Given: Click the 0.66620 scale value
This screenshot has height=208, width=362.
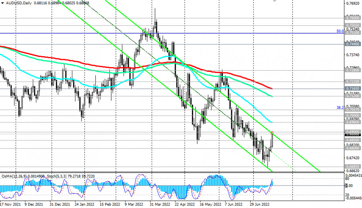Looking at the screenshot, I should point(352,171).
